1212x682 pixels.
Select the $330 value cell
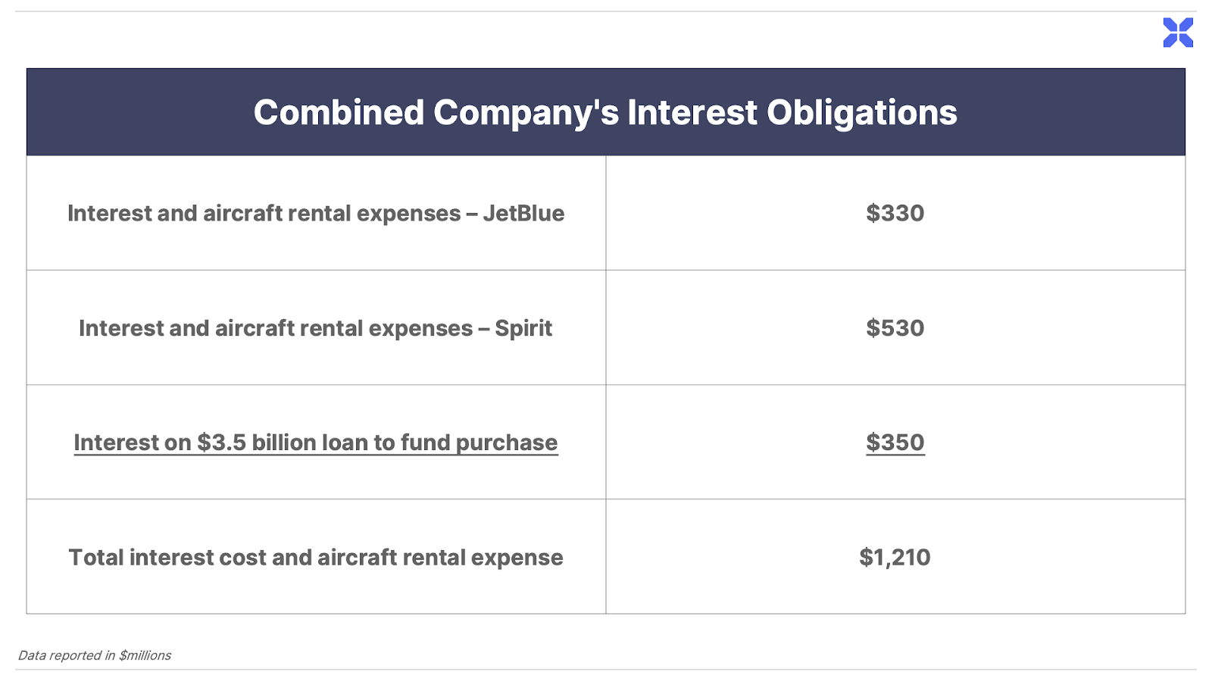point(895,213)
